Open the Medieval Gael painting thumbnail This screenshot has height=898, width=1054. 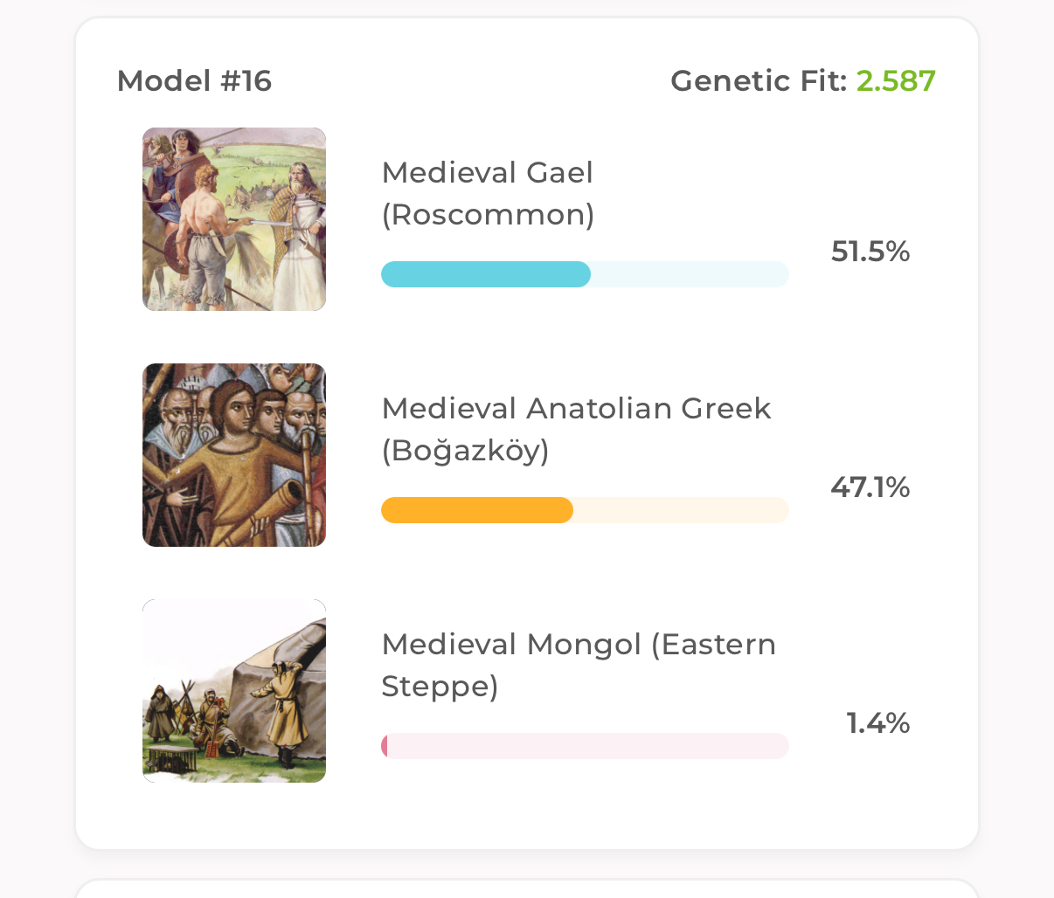pyautogui.click(x=234, y=219)
